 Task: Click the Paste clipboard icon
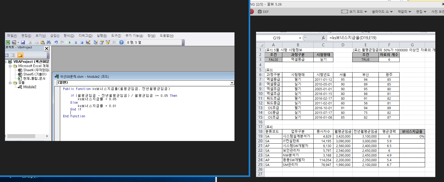click(x=42, y=42)
